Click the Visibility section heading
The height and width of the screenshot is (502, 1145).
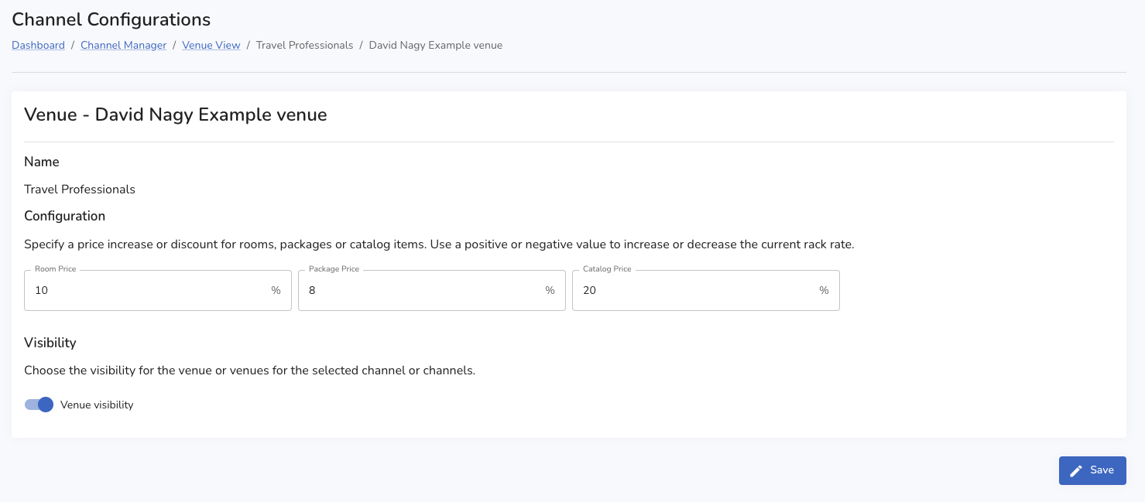50,343
